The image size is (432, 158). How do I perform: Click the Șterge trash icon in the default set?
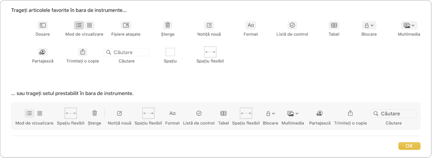(95, 113)
